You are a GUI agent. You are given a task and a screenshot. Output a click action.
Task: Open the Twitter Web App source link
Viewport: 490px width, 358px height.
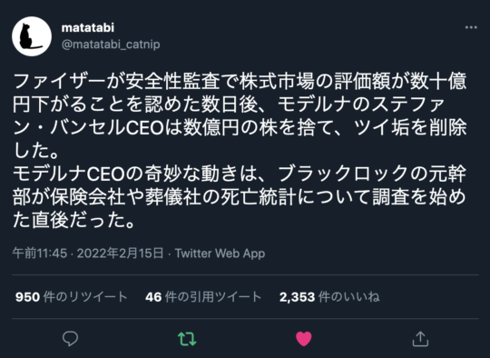220,253
